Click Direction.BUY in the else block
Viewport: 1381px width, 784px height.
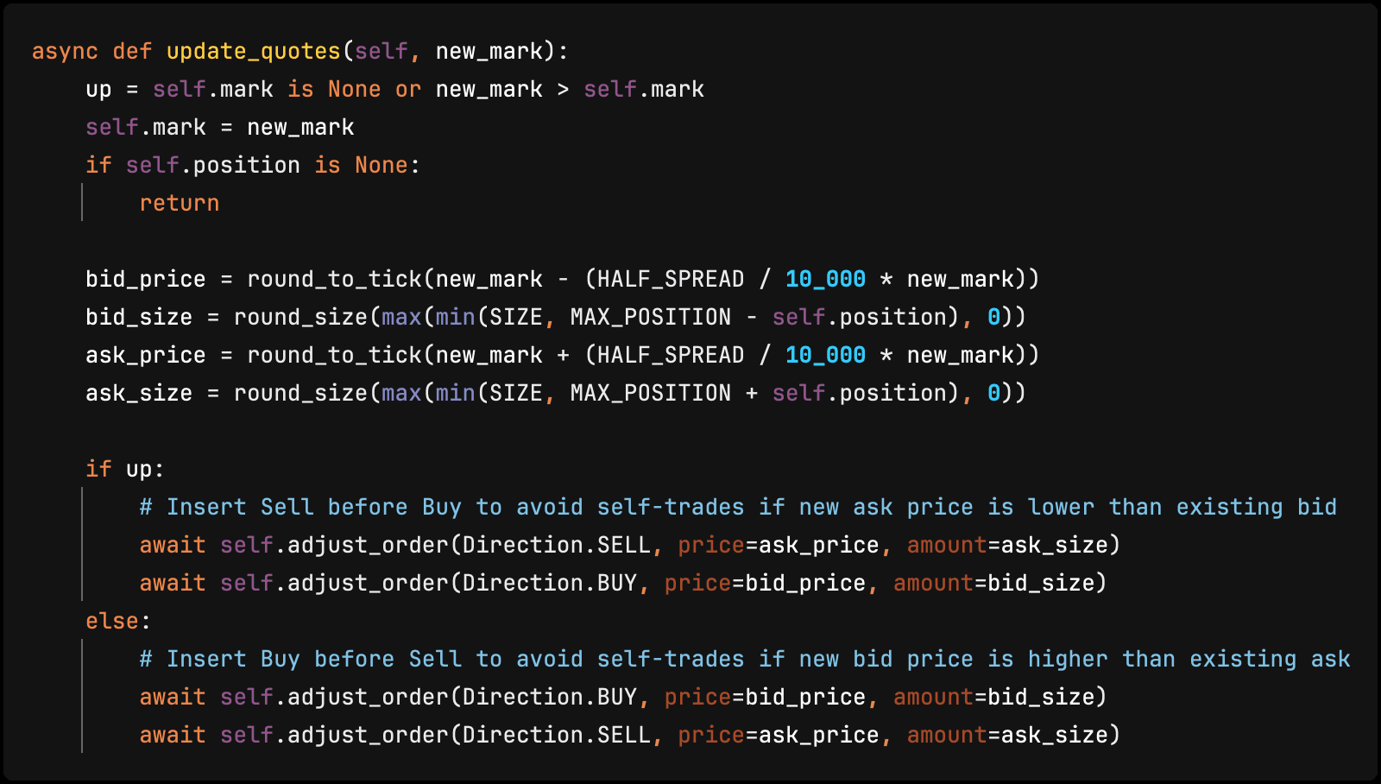(549, 698)
